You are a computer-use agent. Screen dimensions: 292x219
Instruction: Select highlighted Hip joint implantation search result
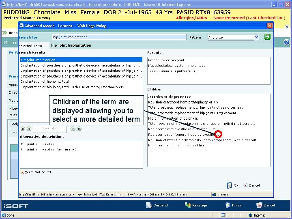coord(81,60)
